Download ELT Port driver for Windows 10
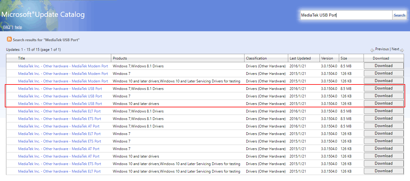The image size is (410, 181). coord(383,171)
